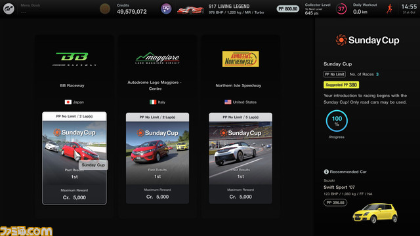
Task: Click the Cr. 5,000 reward under BB Raceway
Action: point(74,197)
